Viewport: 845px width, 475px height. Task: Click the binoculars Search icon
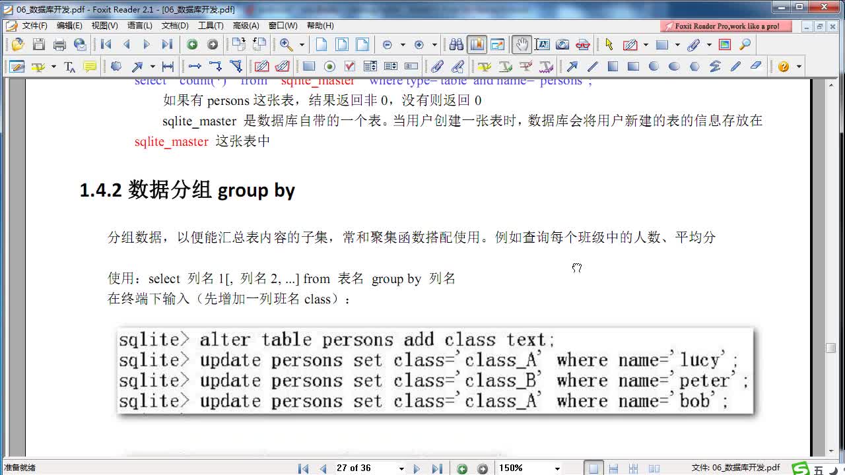point(456,44)
